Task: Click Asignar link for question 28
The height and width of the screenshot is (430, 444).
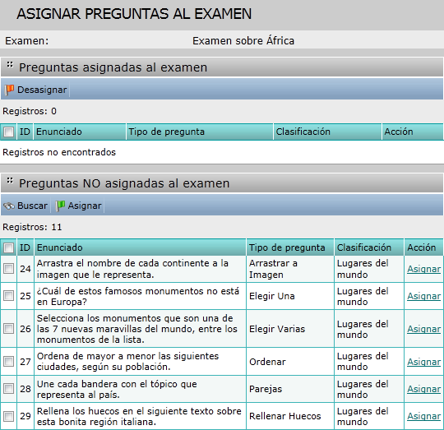Action: 424,389
